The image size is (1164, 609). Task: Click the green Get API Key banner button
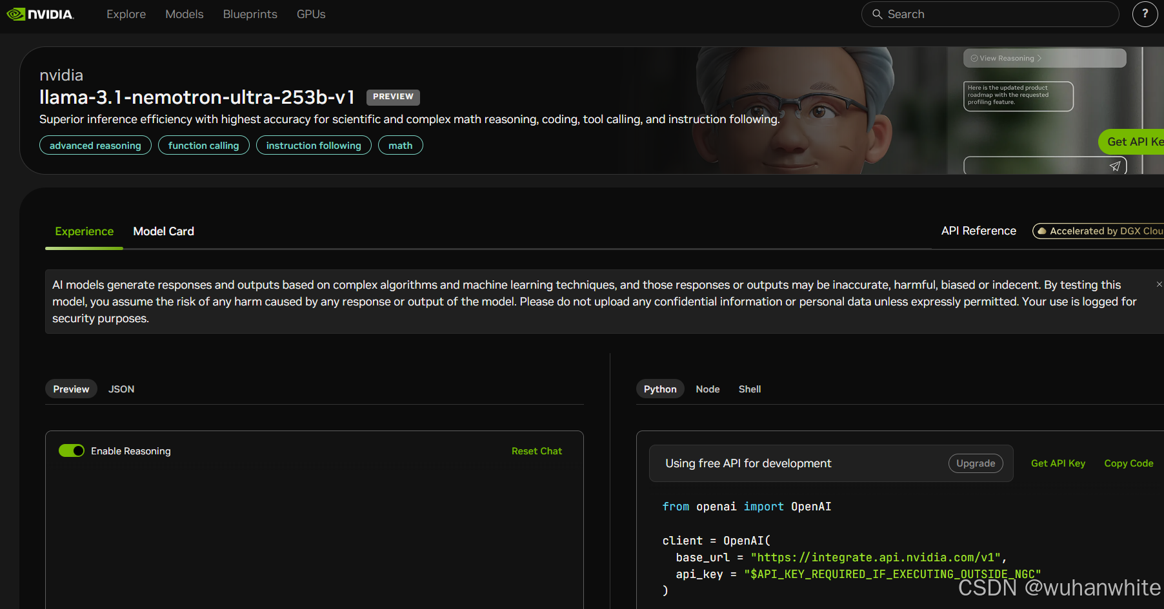pos(1132,142)
